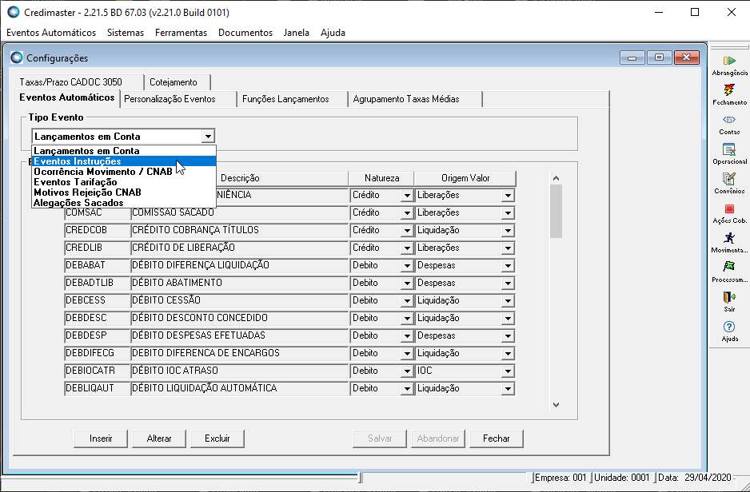
Task: Switch to Agrupamento Taxas Médias tab
Action: click(415, 99)
